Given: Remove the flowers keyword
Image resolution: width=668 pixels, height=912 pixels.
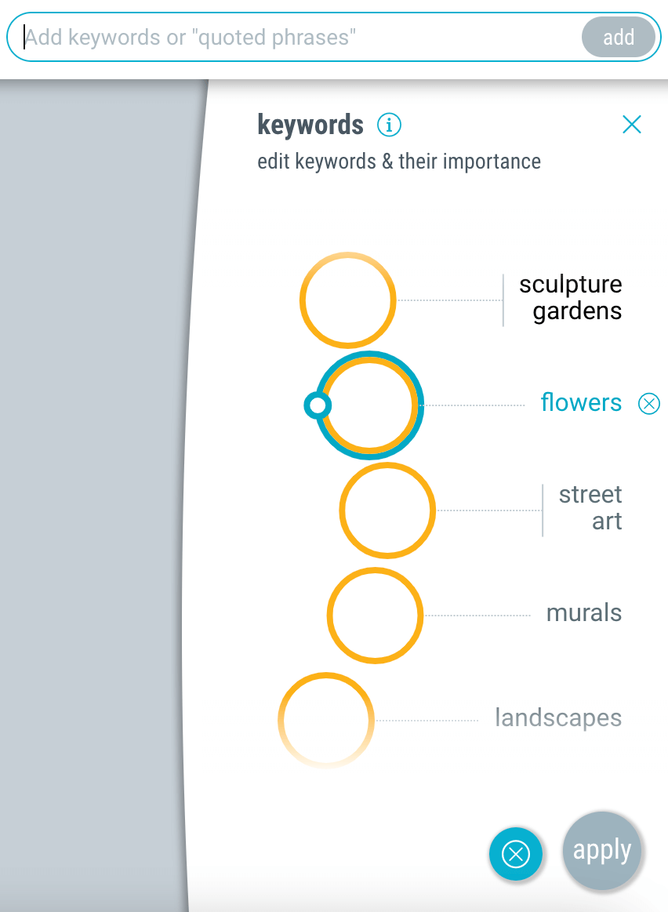Looking at the screenshot, I should pos(649,403).
